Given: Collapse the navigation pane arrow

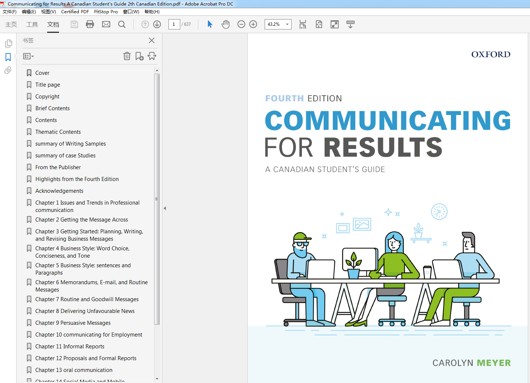Looking at the screenshot, I should (165, 208).
